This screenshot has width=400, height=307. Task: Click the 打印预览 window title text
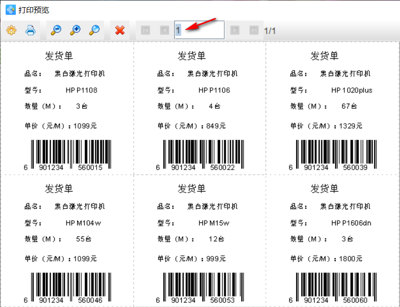(x=33, y=10)
